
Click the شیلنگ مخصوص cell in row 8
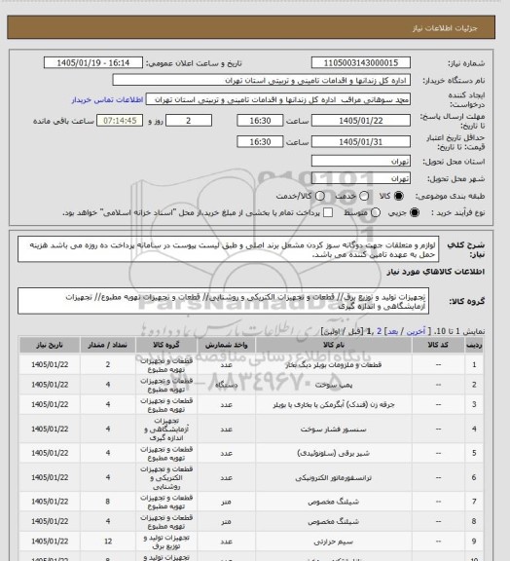point(334,522)
